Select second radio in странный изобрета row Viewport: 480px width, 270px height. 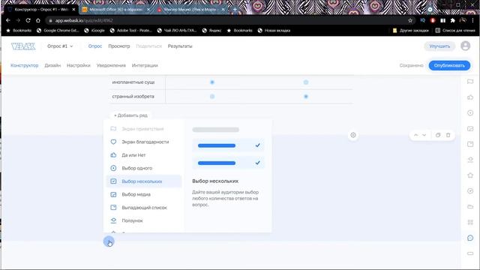306,97
